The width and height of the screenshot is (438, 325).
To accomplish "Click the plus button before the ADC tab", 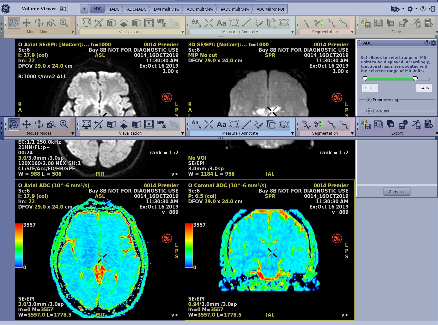I will pyautogui.click(x=84, y=9).
